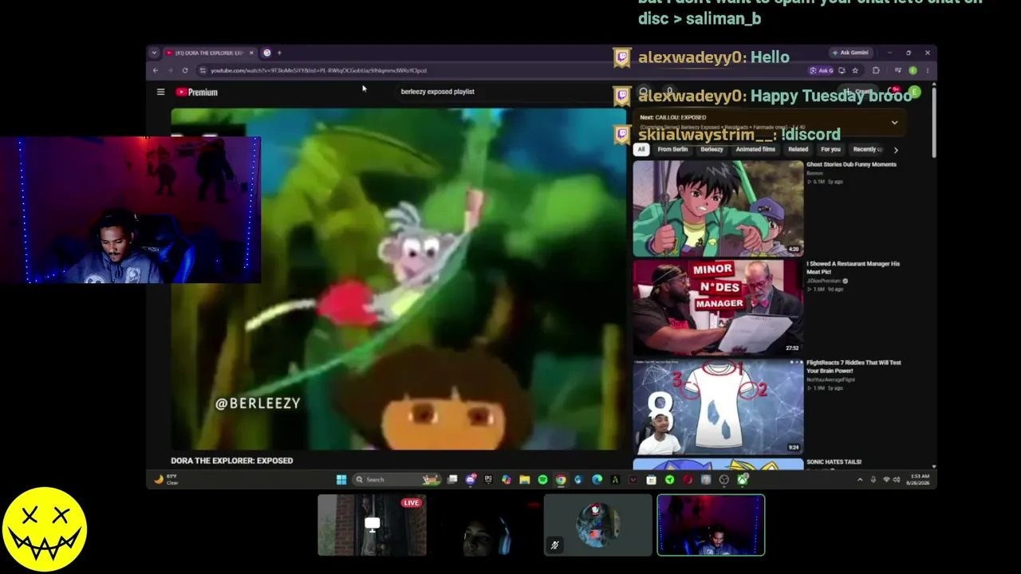
Task: Select the From Berlin filter chip
Action: coord(672,149)
